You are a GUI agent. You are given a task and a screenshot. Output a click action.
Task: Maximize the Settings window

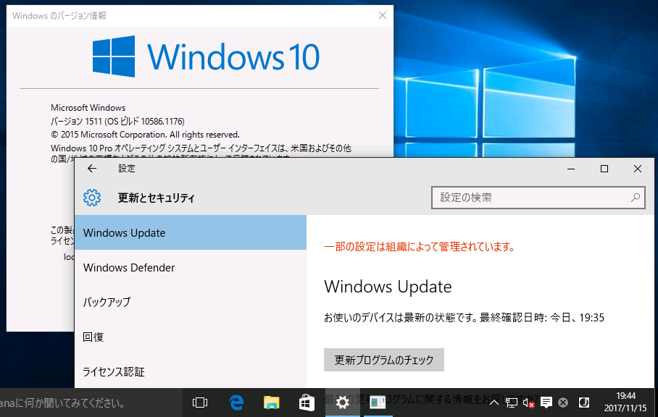pyautogui.click(x=604, y=169)
